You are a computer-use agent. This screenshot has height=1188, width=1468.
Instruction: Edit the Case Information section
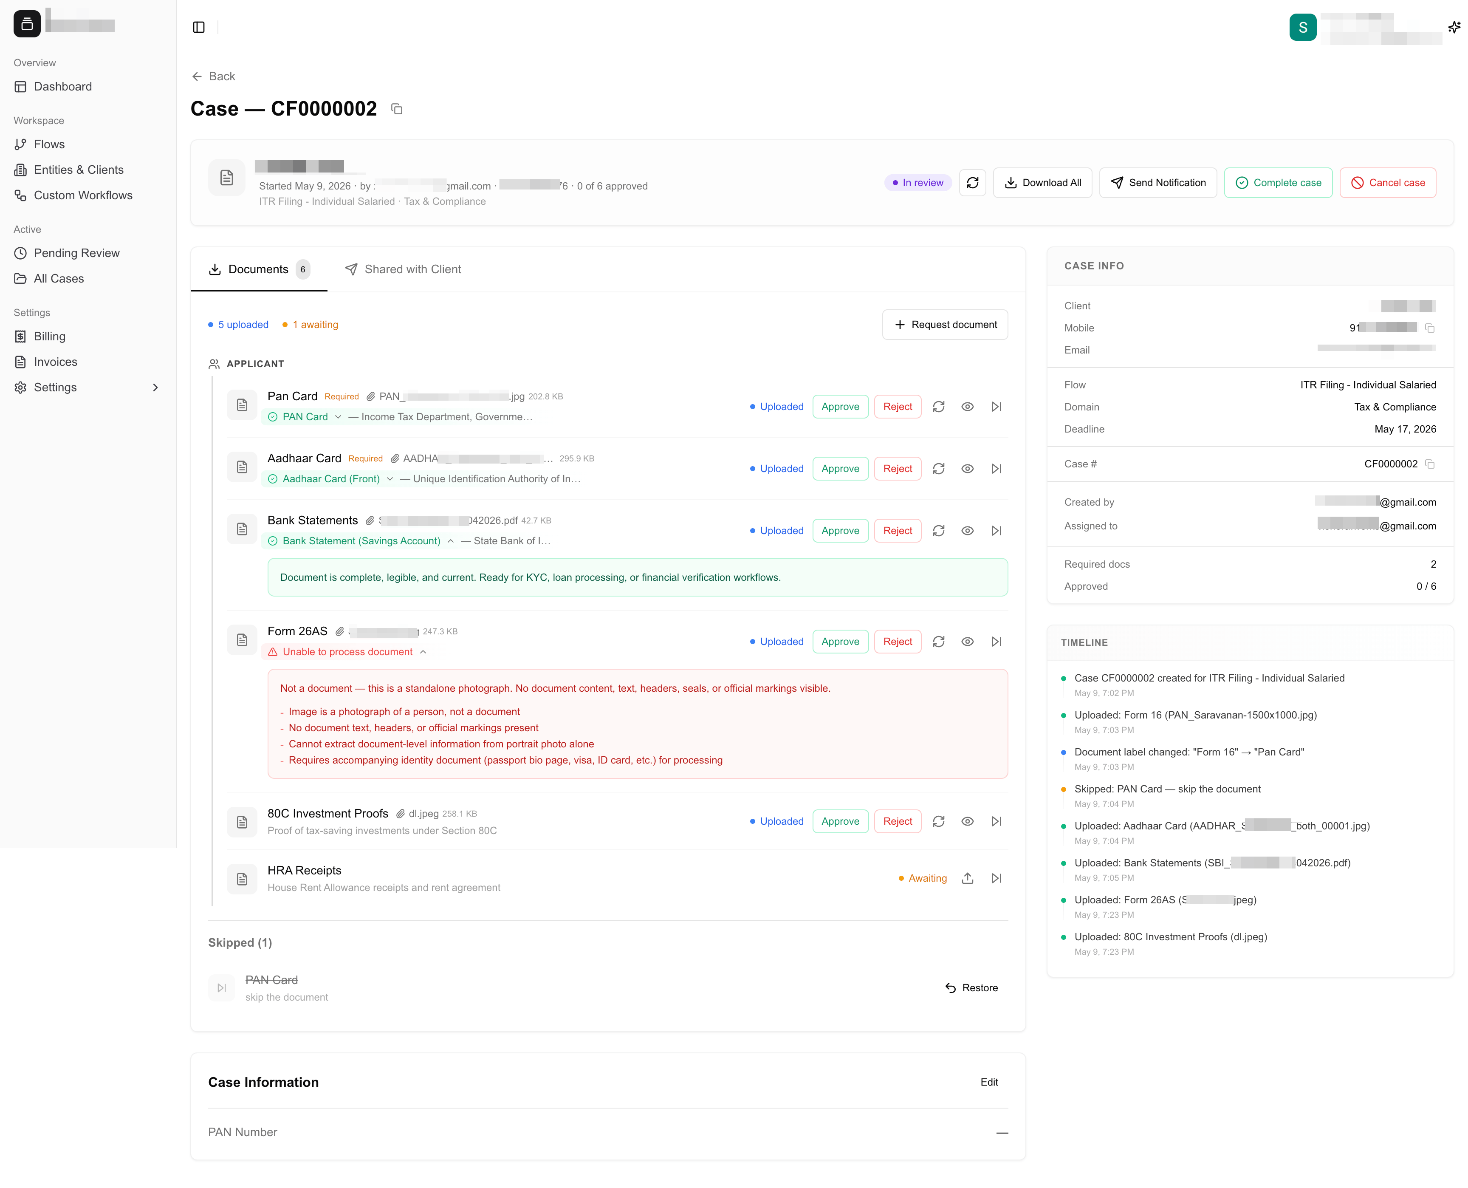(x=988, y=1082)
